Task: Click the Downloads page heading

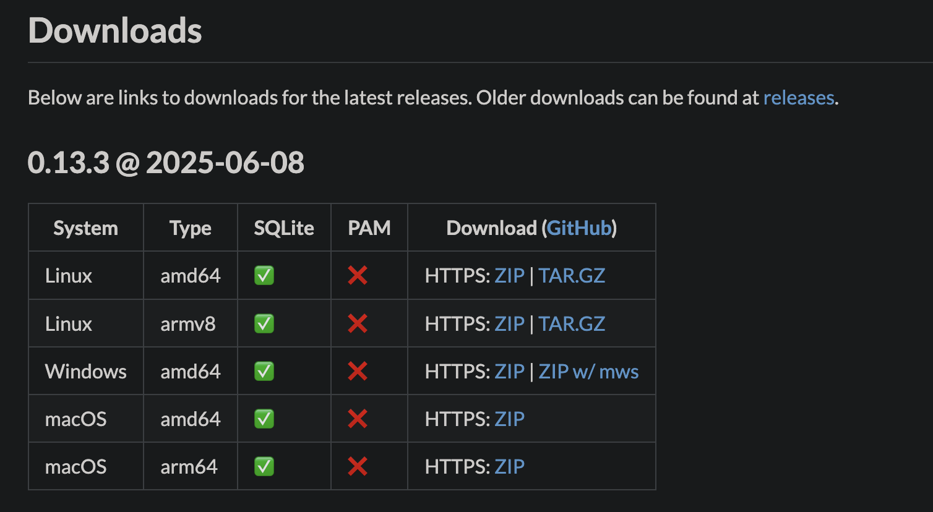Action: pyautogui.click(x=115, y=30)
